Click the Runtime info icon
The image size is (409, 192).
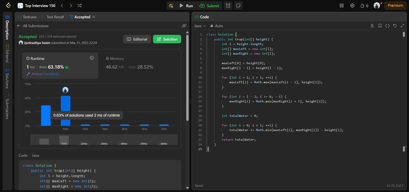(92, 58)
